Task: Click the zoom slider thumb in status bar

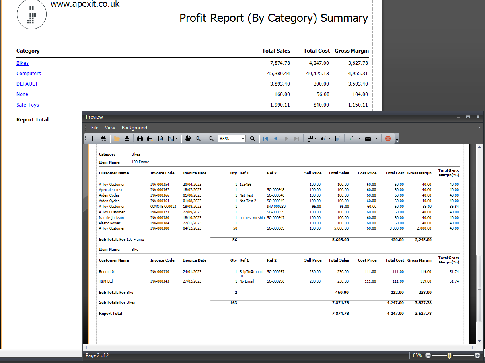Action: click(449, 355)
